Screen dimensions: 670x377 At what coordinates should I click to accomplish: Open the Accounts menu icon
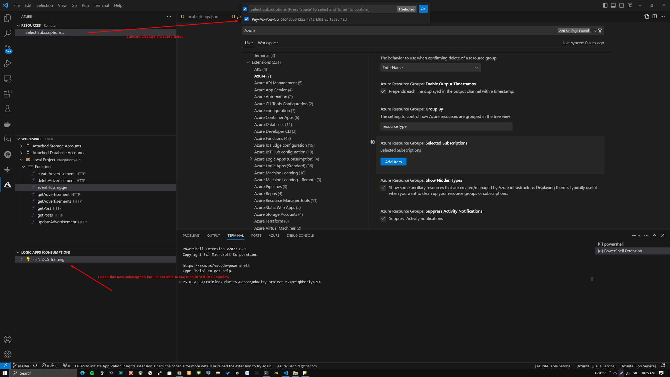coord(8,340)
